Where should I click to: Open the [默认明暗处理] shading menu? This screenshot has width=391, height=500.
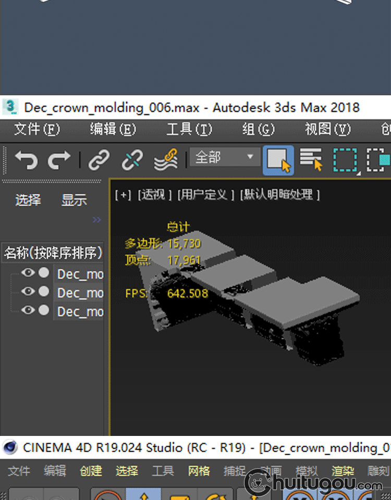(280, 194)
